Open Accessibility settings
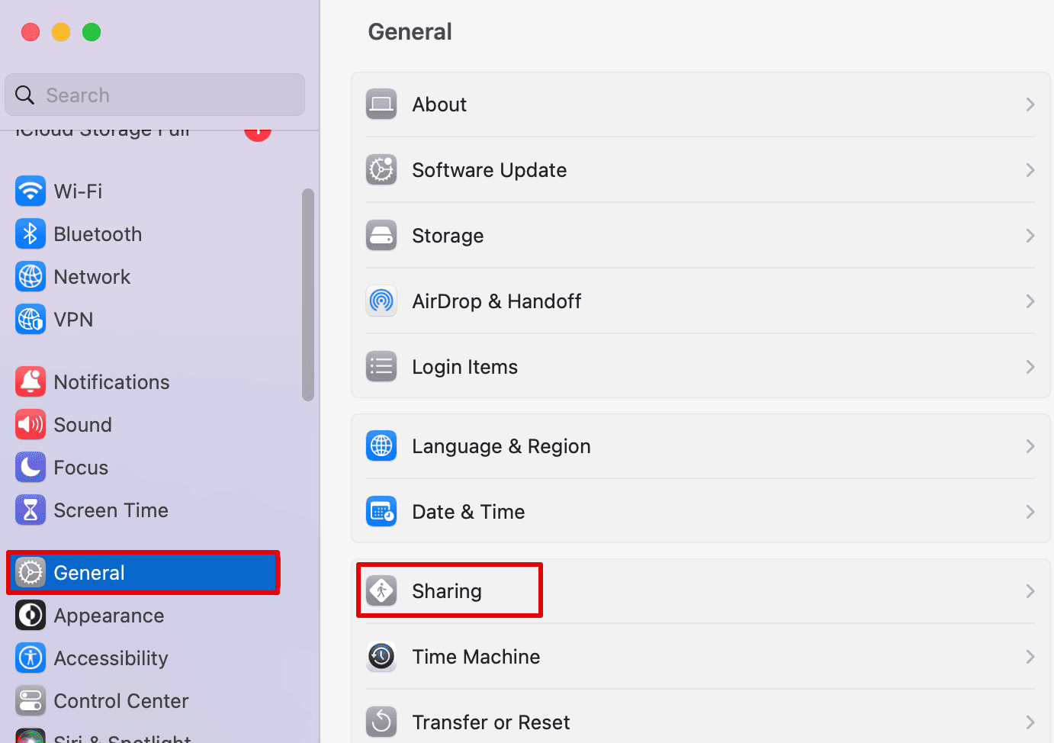Viewport: 1054px width, 743px height. [111, 658]
